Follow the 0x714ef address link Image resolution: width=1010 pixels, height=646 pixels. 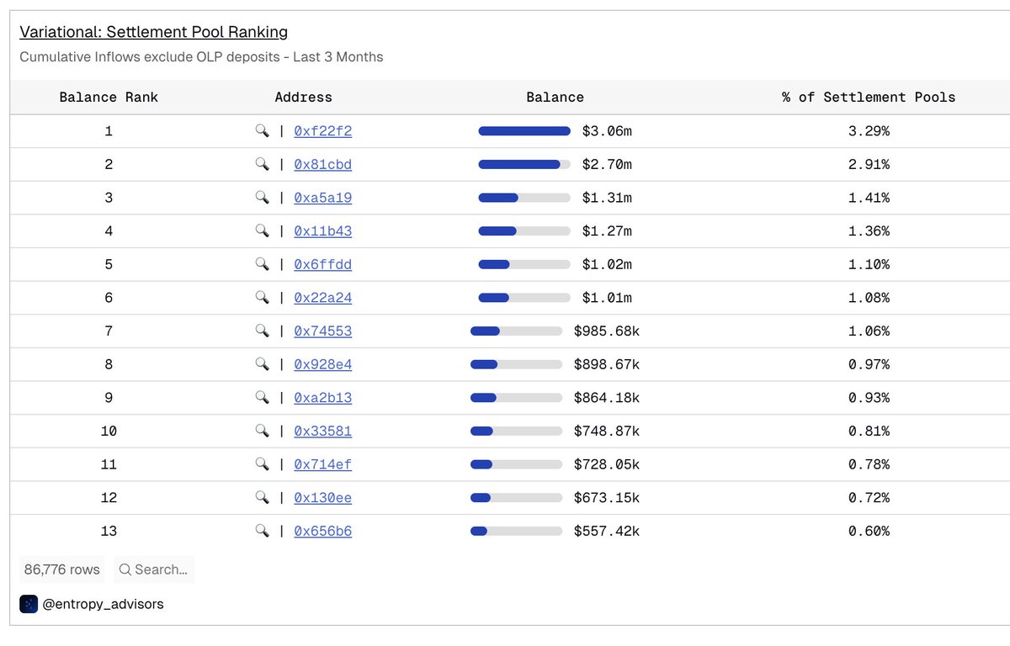pyautogui.click(x=322, y=464)
